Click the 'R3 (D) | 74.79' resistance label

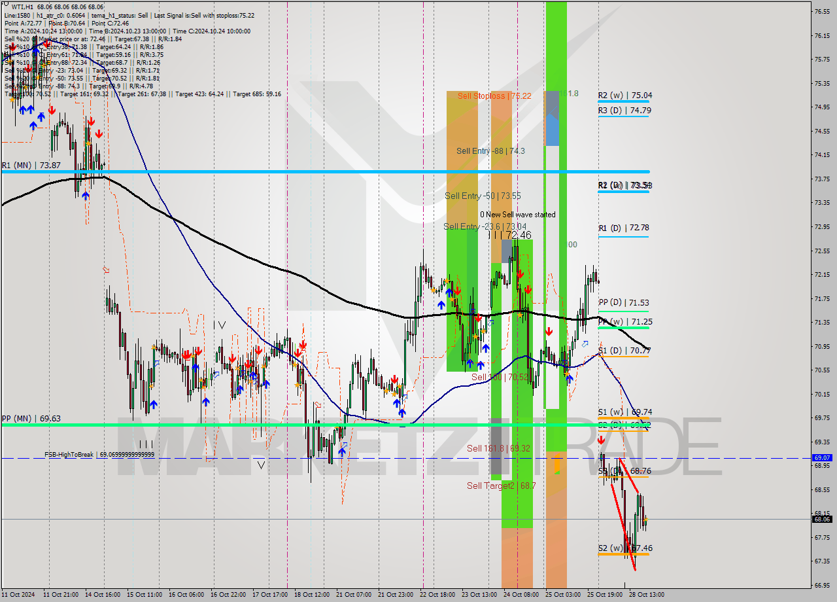624,110
